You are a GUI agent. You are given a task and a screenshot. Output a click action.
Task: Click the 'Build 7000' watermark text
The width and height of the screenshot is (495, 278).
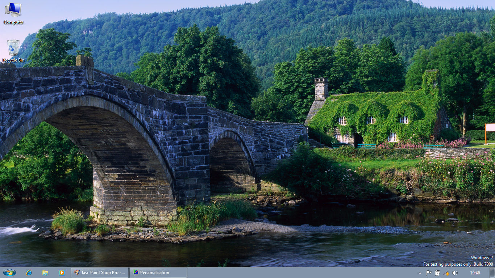coord(483,264)
